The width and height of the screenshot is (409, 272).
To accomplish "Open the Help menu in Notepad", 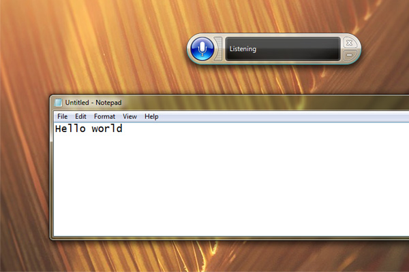I will tap(151, 116).
